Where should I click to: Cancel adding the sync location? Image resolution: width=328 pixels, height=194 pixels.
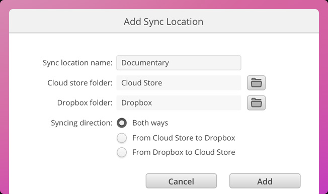tap(181, 181)
